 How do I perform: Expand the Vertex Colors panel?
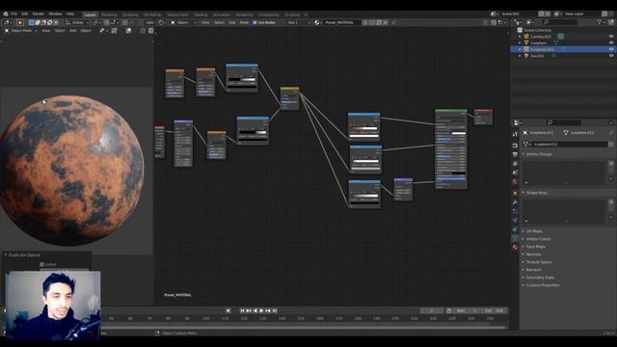pyautogui.click(x=538, y=239)
